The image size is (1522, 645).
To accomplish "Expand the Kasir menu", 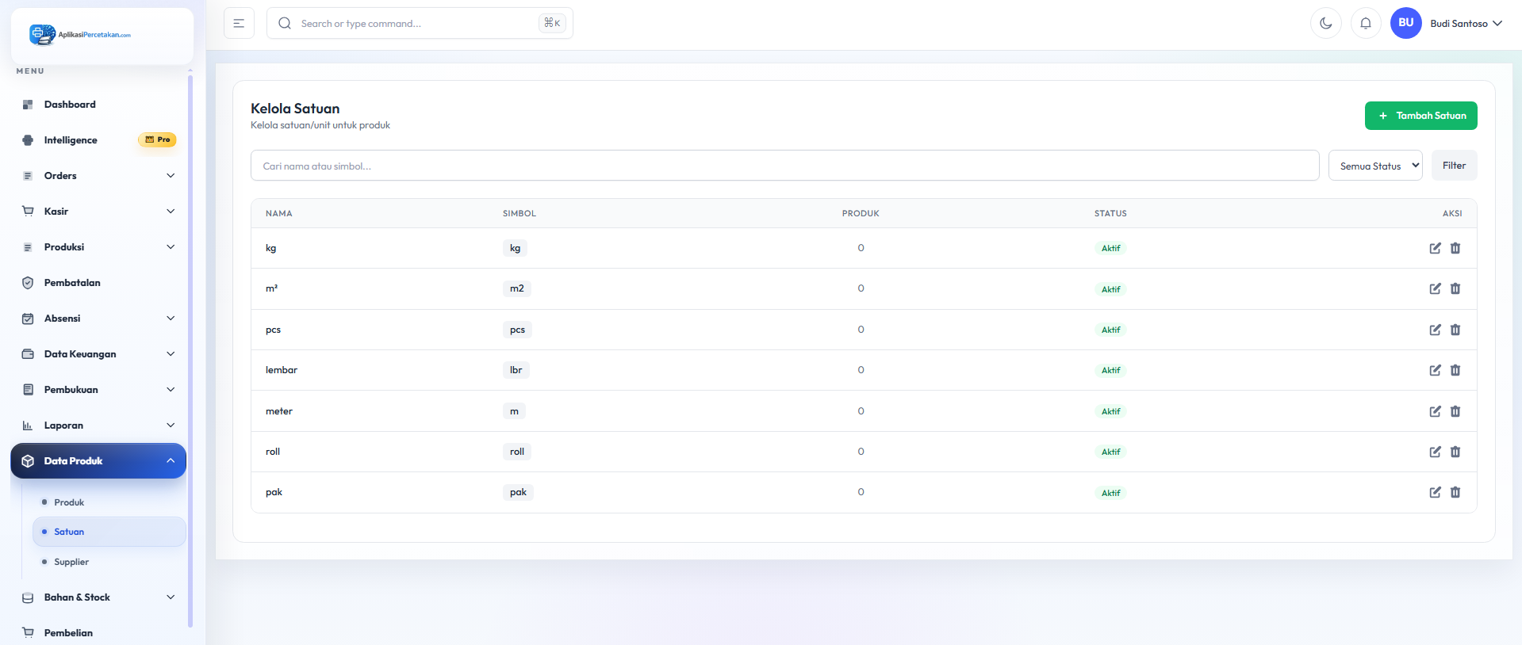I will (98, 212).
